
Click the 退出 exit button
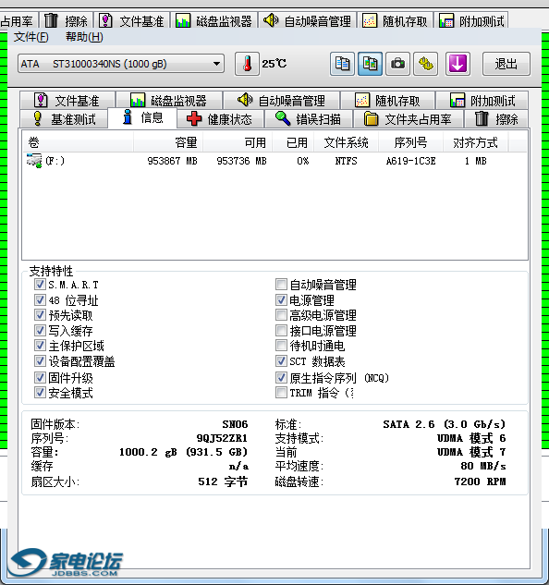click(506, 64)
